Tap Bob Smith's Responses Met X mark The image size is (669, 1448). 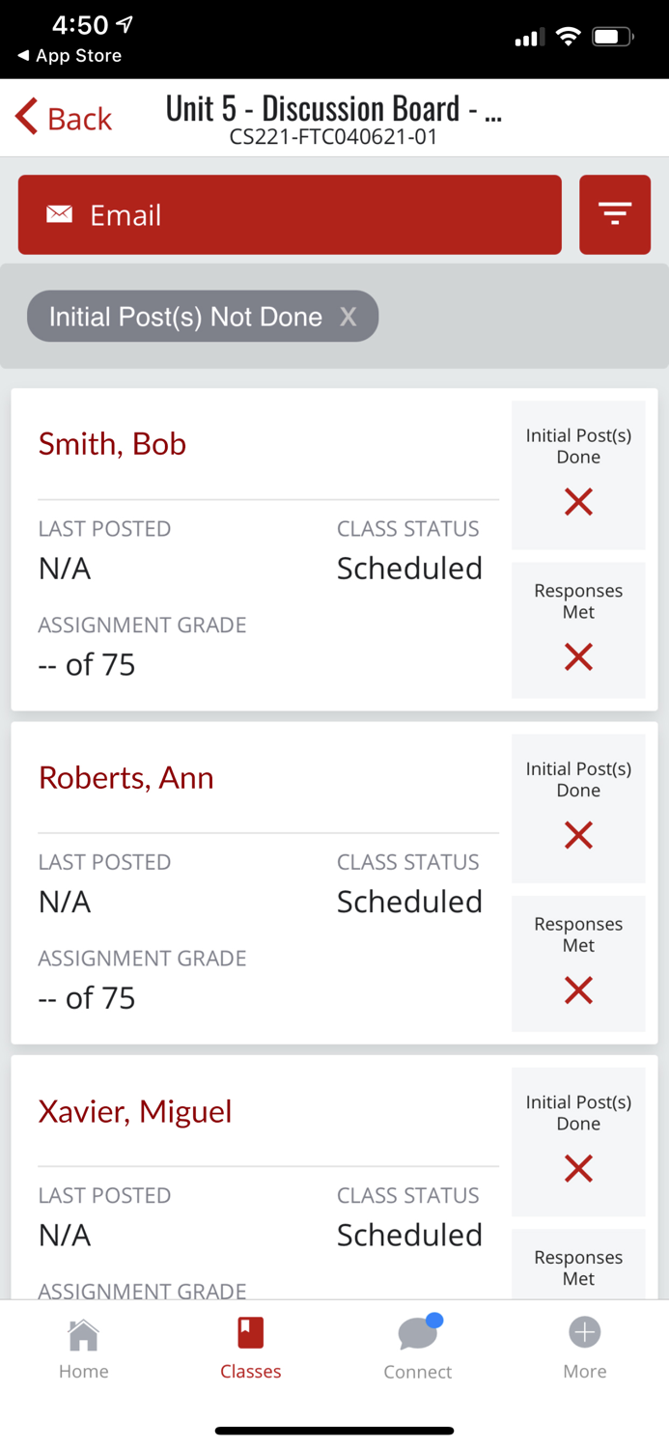tap(578, 657)
